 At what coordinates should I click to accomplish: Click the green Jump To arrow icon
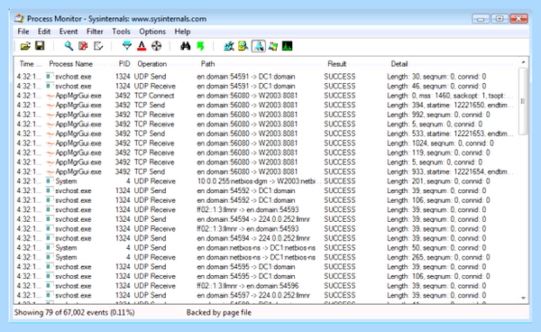coord(200,46)
